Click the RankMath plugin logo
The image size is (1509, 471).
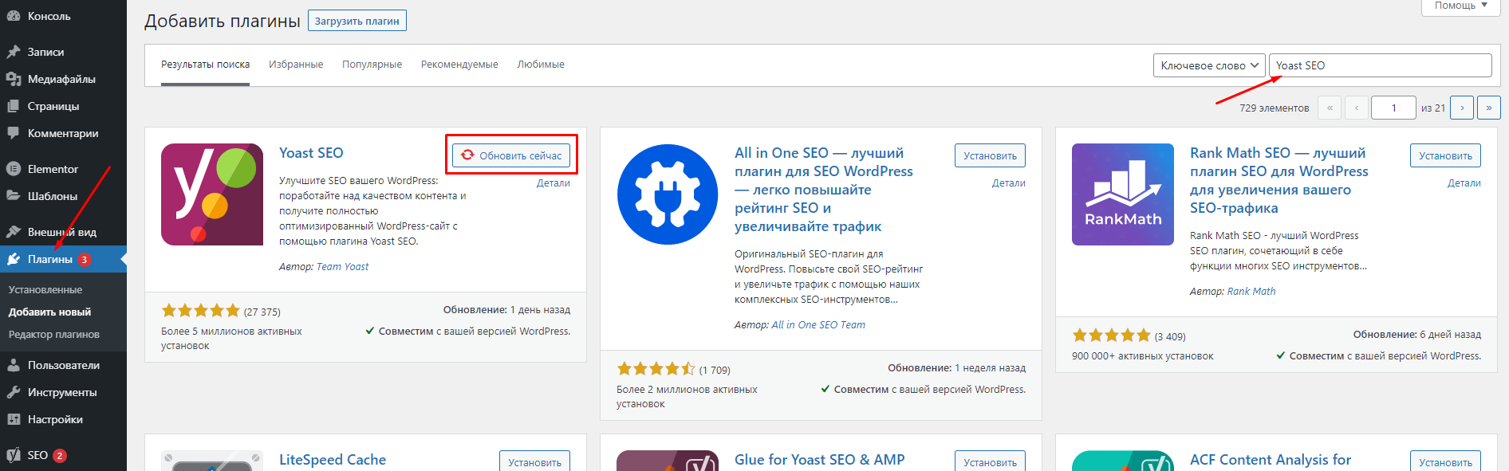click(1122, 194)
